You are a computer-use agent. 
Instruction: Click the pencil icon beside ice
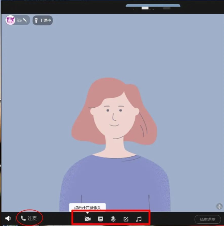tap(25, 20)
